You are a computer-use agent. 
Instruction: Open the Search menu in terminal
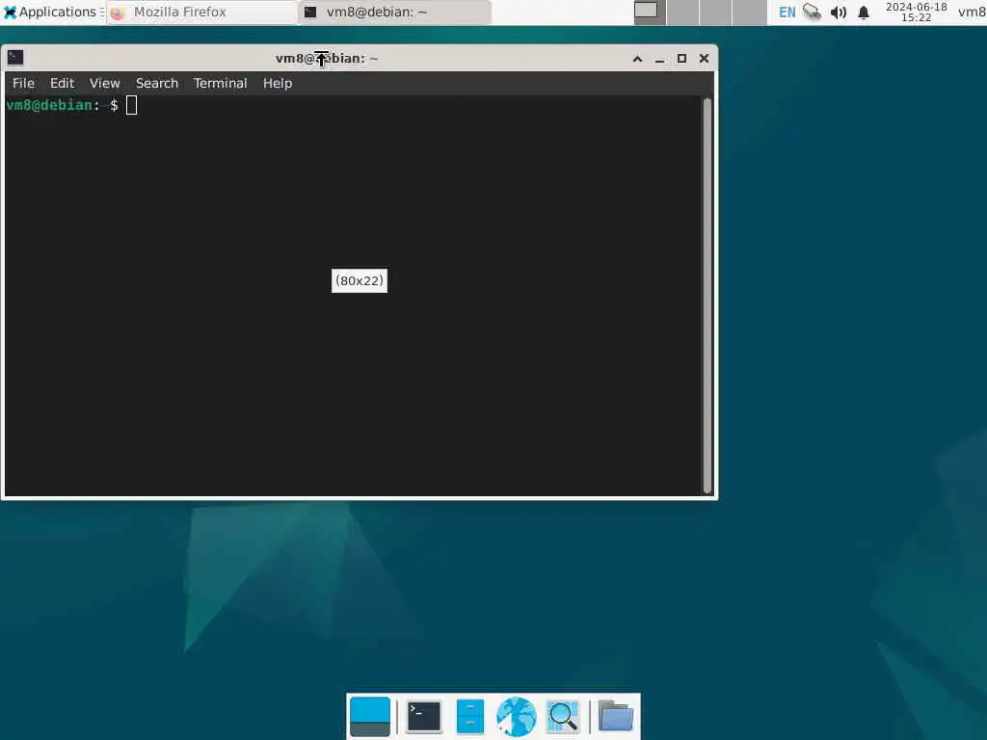pyautogui.click(x=157, y=83)
